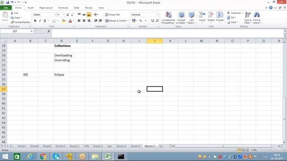Expand the Name Box dropdown arrow
The height and width of the screenshot is (161, 287).
pos(31,31)
